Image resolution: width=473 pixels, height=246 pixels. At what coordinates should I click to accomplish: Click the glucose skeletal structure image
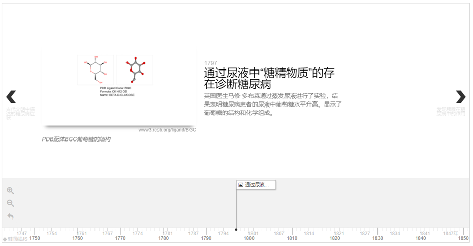[96, 70]
